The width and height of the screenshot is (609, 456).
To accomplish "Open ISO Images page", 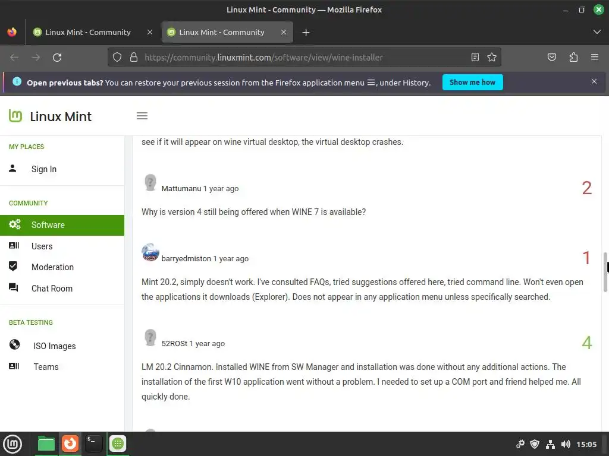I will (x=54, y=346).
